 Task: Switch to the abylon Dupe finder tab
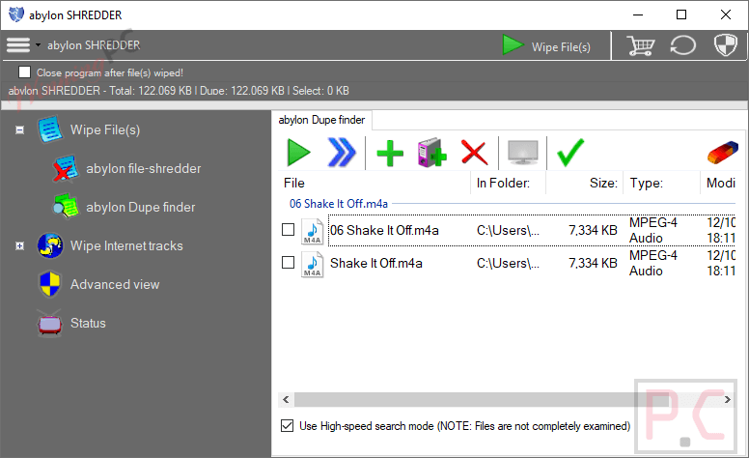point(321,120)
